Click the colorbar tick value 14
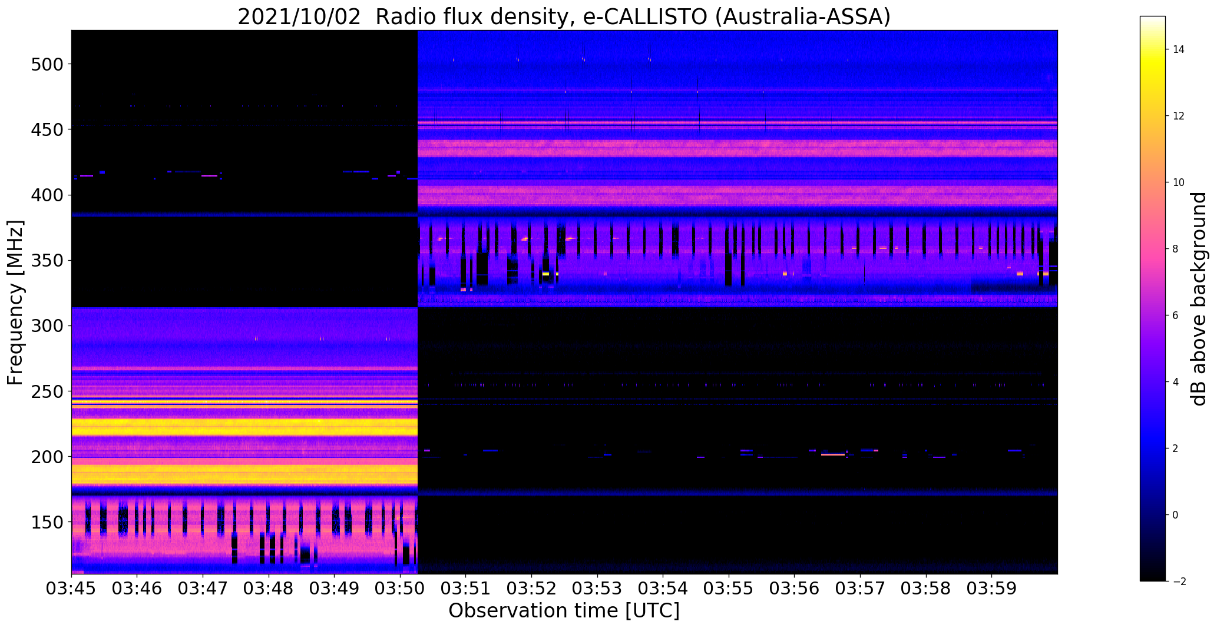This screenshot has height=628, width=1217. coord(1179,49)
